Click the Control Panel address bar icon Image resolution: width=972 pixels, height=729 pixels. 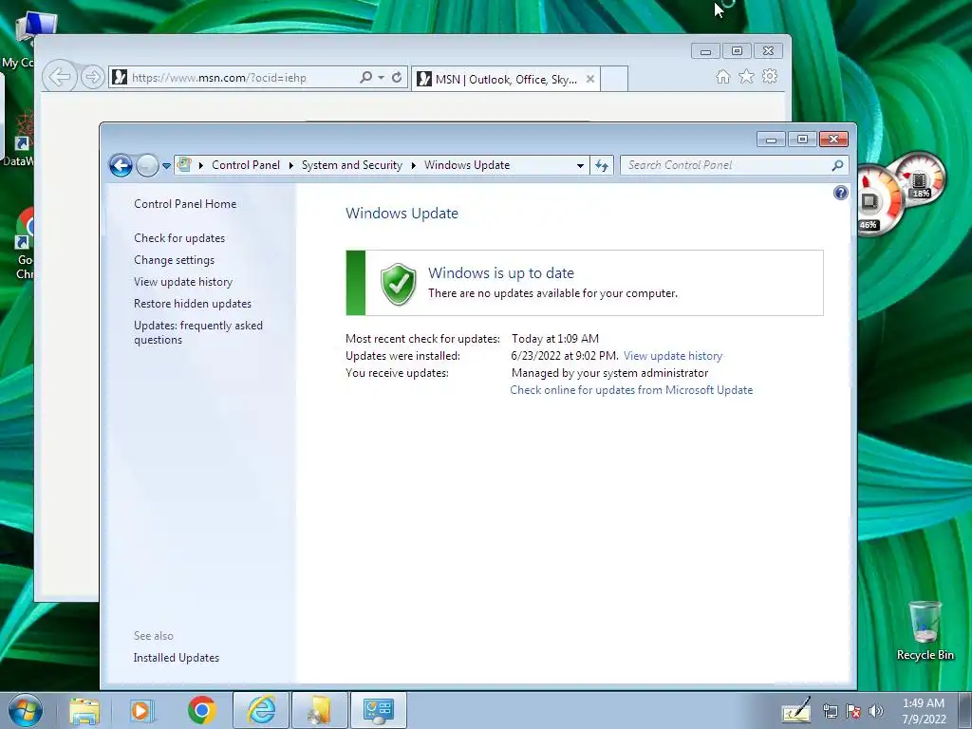184,165
